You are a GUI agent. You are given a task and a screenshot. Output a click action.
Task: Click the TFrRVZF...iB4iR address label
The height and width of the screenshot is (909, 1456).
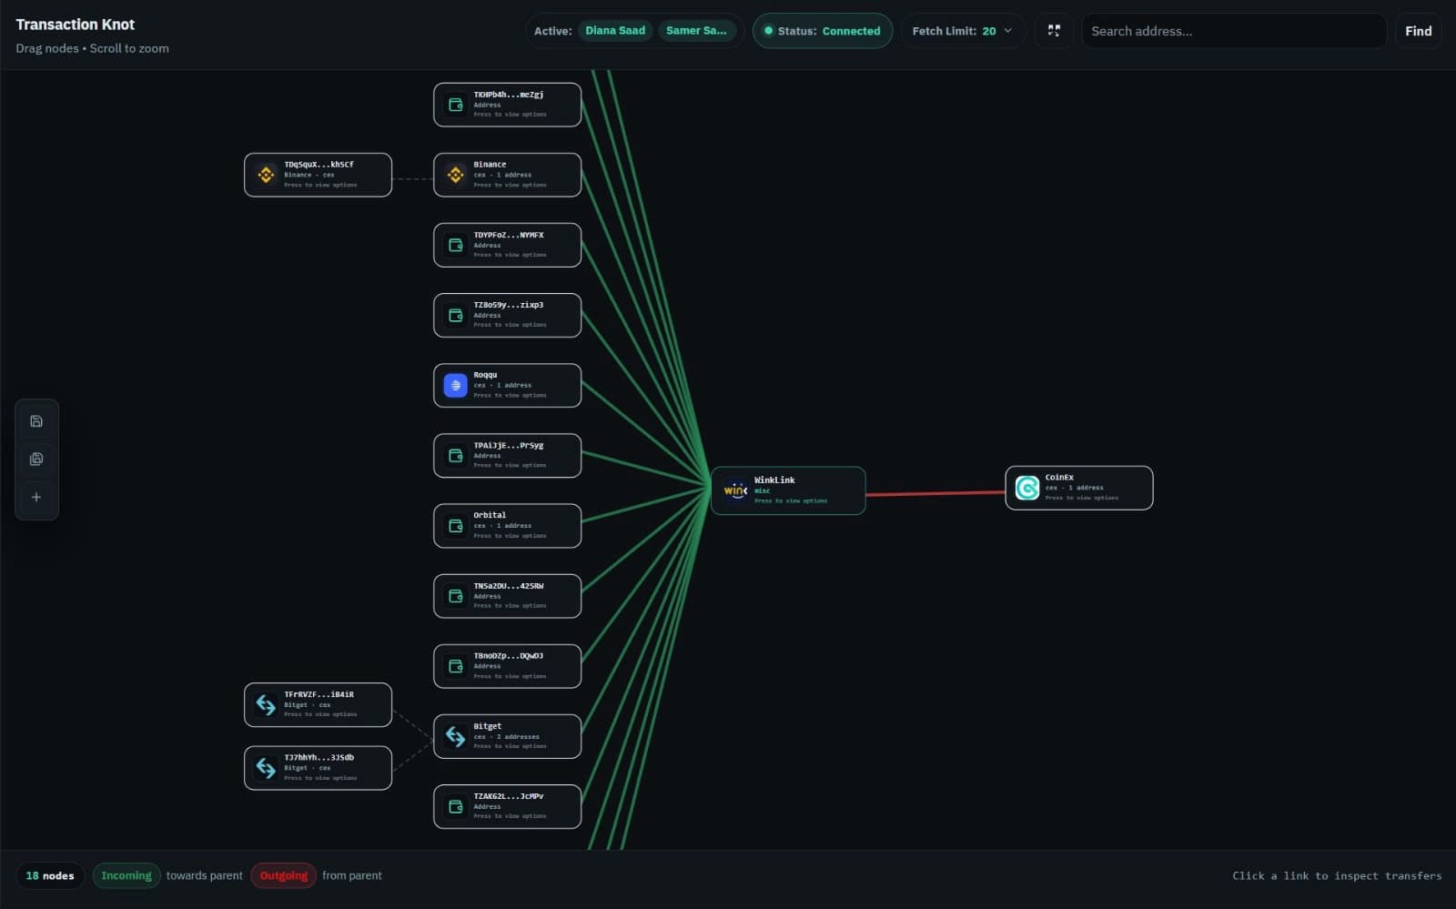[x=318, y=694]
